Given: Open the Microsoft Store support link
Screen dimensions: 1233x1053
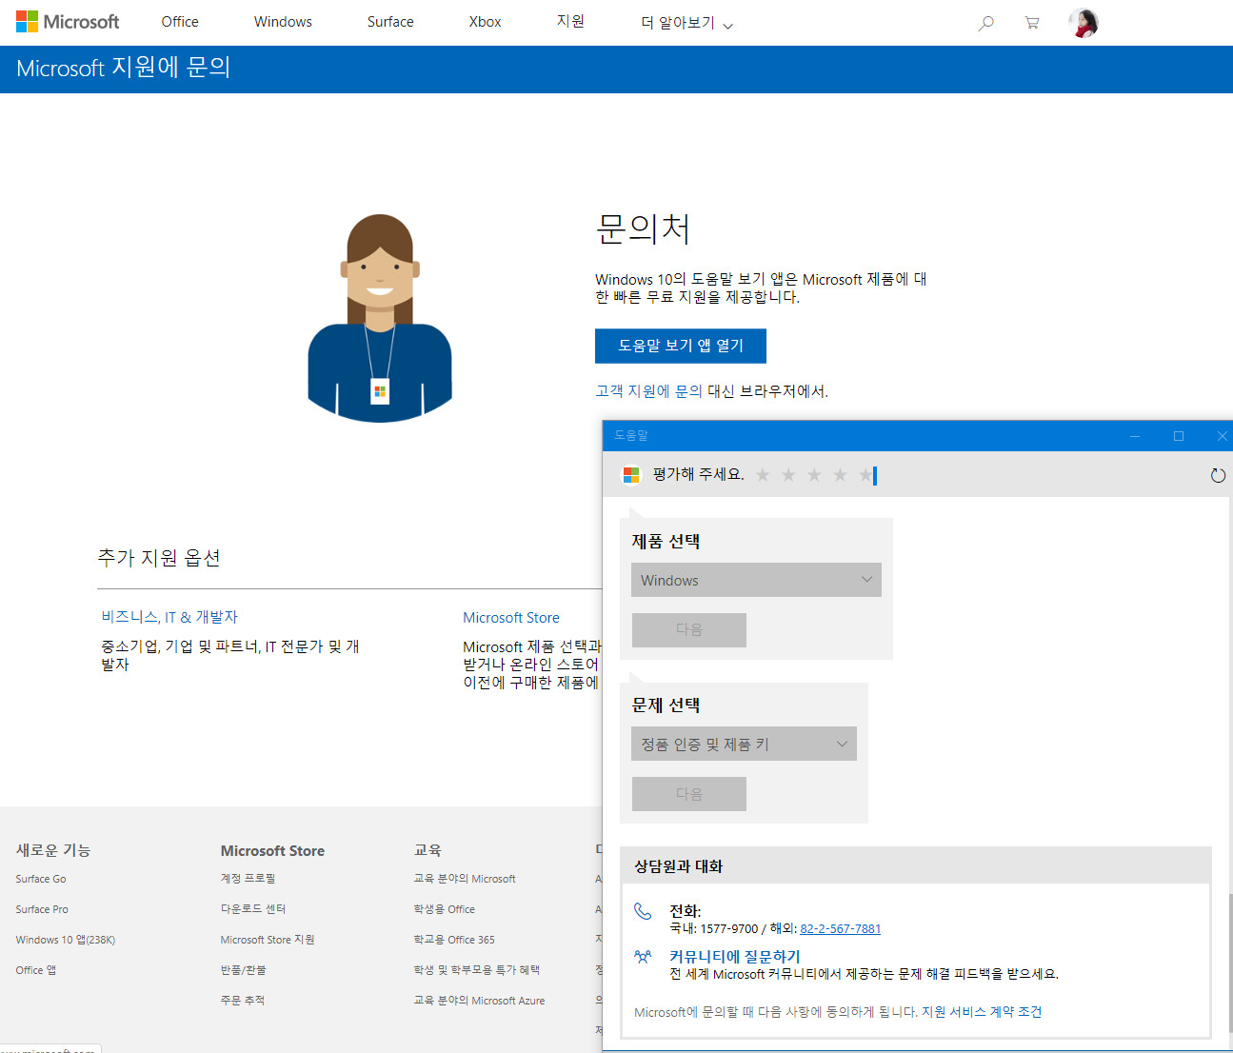Looking at the screenshot, I should point(511,618).
